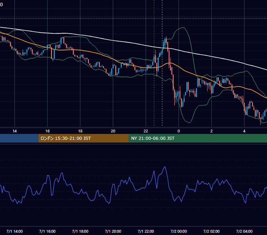Click the 7/1 22:00 time label

pyautogui.click(x=146, y=231)
